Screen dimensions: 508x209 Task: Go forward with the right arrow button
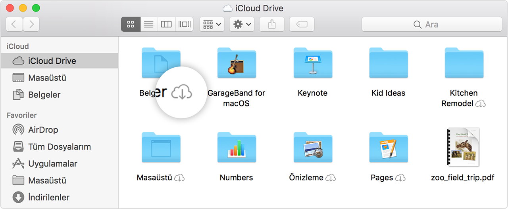click(31, 25)
